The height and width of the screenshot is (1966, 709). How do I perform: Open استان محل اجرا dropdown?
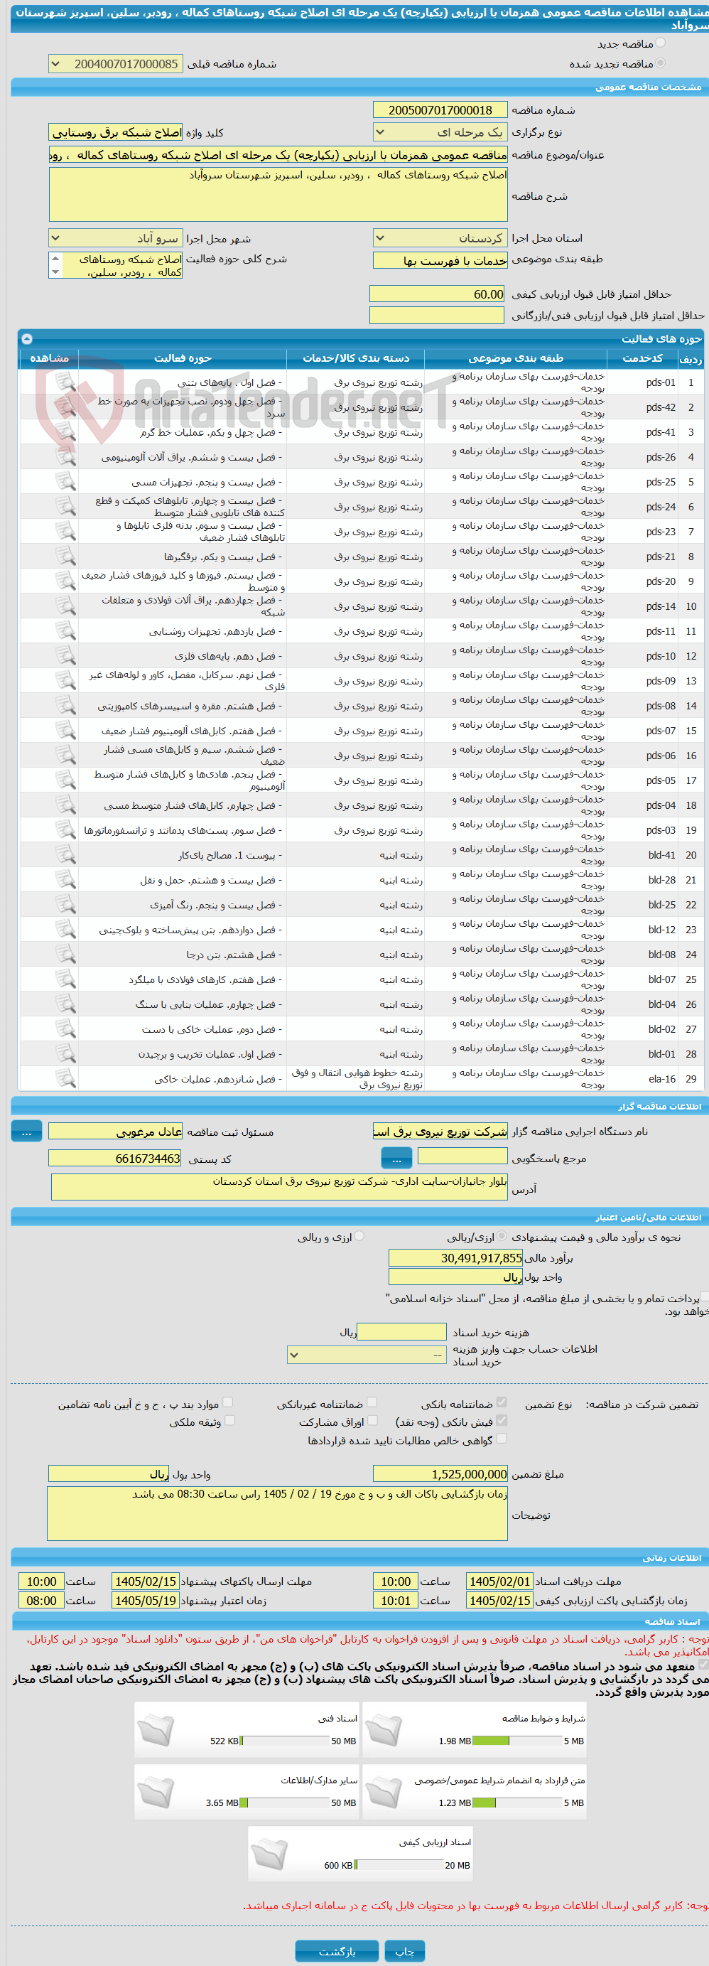coord(440,238)
